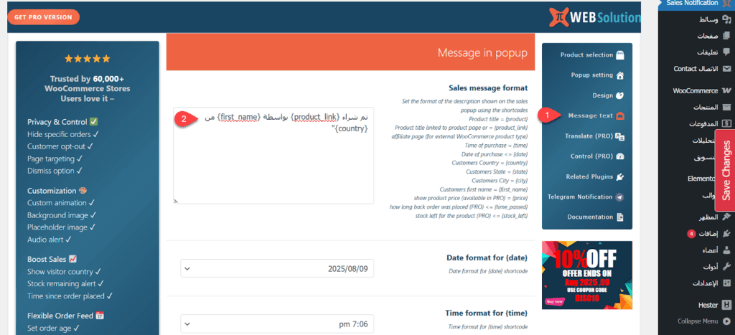Open WooCommerce admin menu item
The height and width of the screenshot is (335, 735).
(696, 90)
